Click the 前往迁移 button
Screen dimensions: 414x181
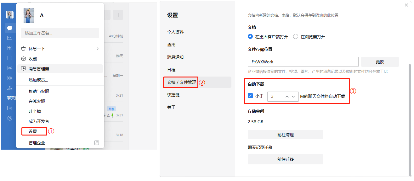286,159
